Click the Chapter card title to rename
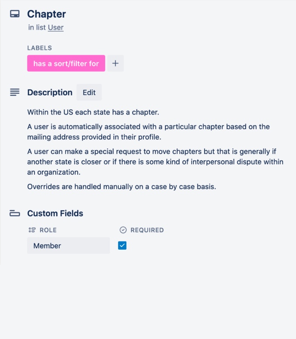 pos(47,14)
